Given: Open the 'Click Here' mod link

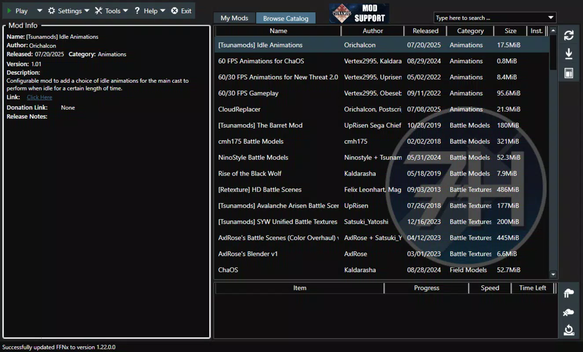Looking at the screenshot, I should pyautogui.click(x=40, y=97).
